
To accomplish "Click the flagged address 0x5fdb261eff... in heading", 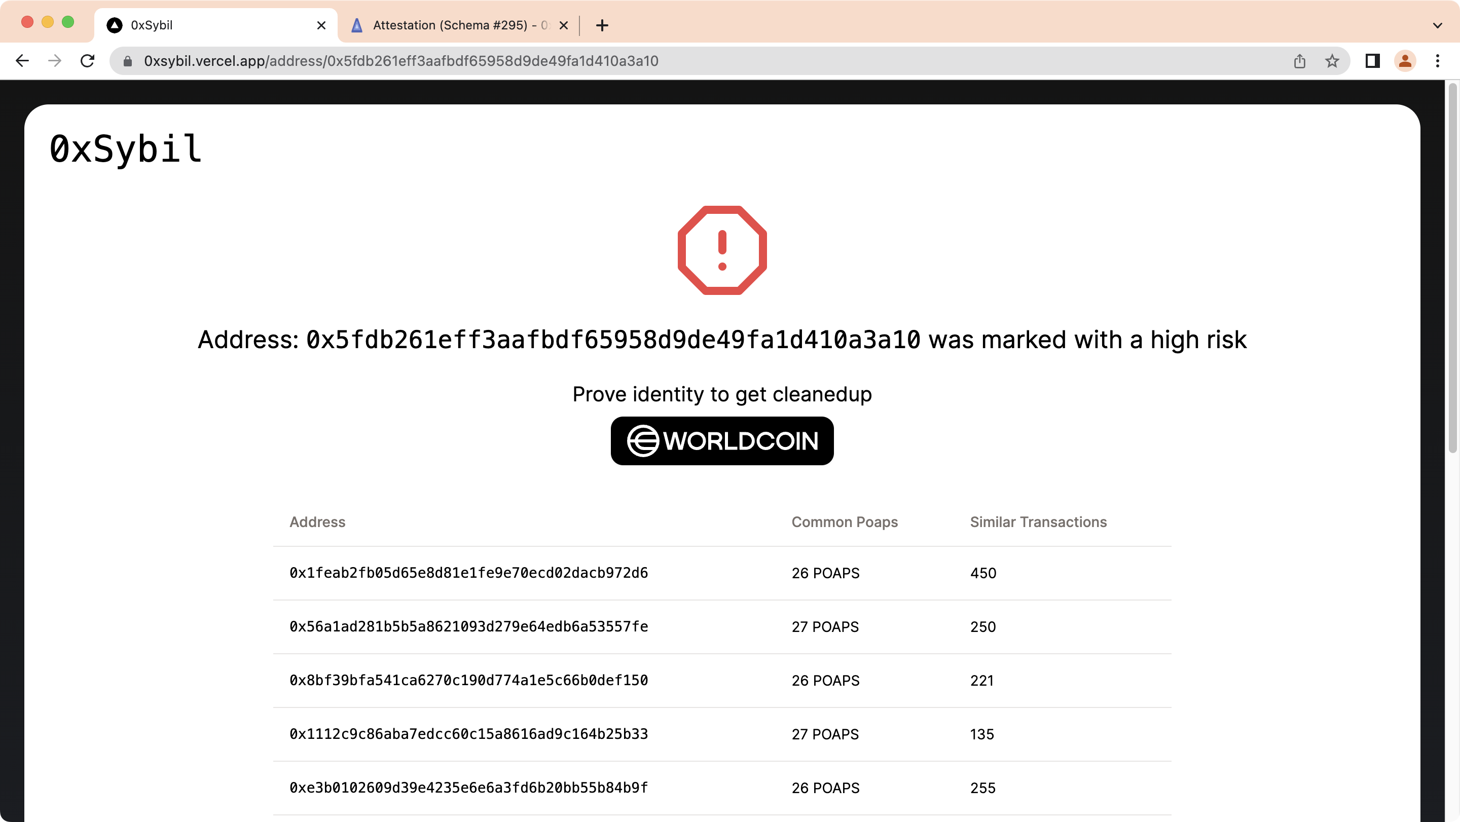I will tap(613, 340).
